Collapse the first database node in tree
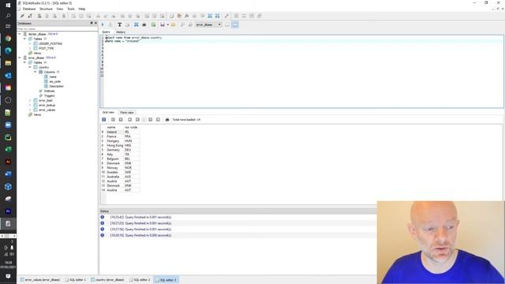 [19, 34]
